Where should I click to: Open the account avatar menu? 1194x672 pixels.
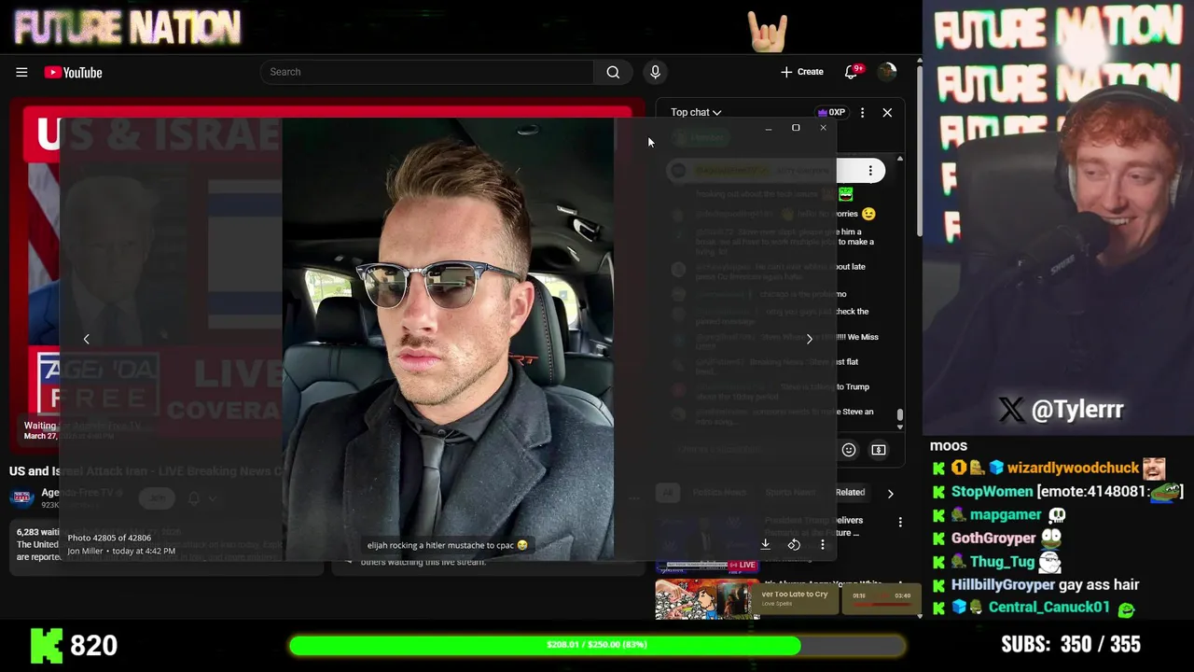click(887, 72)
